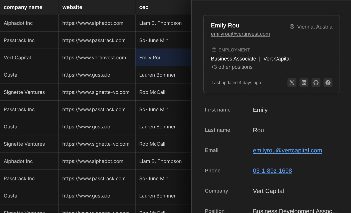Sort by the company name column header
The height and width of the screenshot is (213, 351).
click(x=23, y=7)
